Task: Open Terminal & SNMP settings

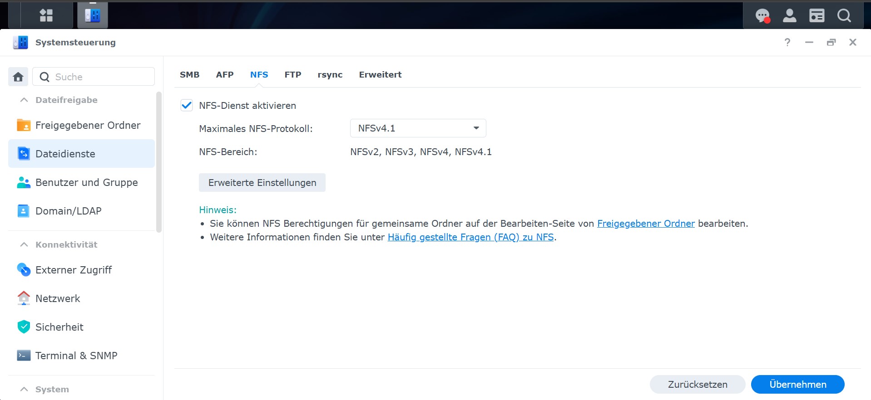Action: click(x=76, y=356)
